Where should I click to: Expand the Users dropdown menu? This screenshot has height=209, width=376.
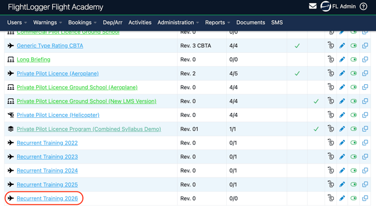click(x=17, y=22)
